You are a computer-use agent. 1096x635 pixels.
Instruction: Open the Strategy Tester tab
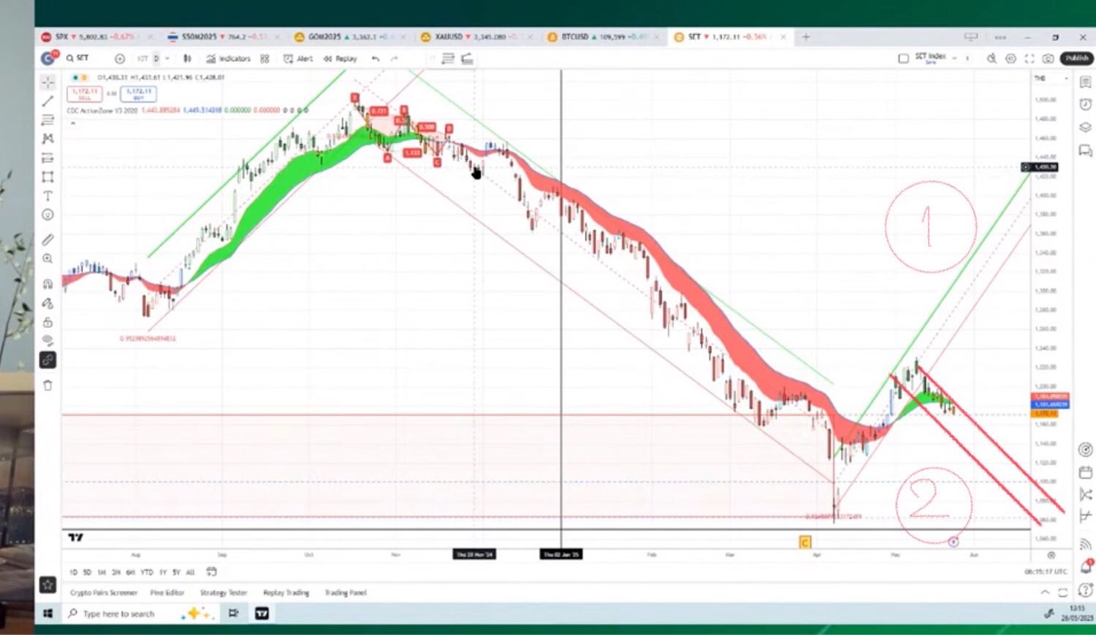[224, 593]
